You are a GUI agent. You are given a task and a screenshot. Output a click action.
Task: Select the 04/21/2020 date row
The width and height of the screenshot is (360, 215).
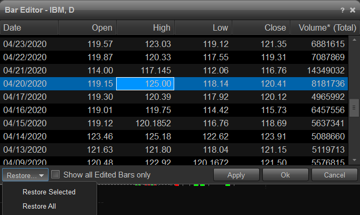tap(174, 70)
